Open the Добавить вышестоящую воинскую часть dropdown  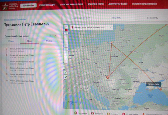92,28
